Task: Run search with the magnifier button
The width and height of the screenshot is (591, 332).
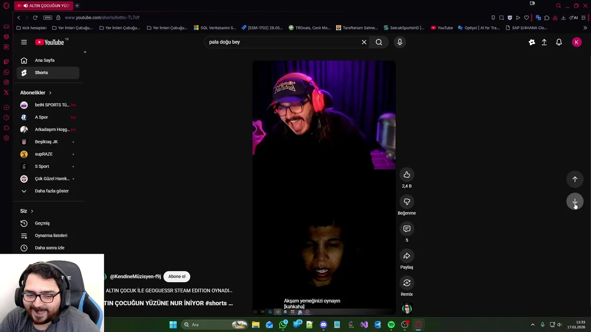Action: 379,42
